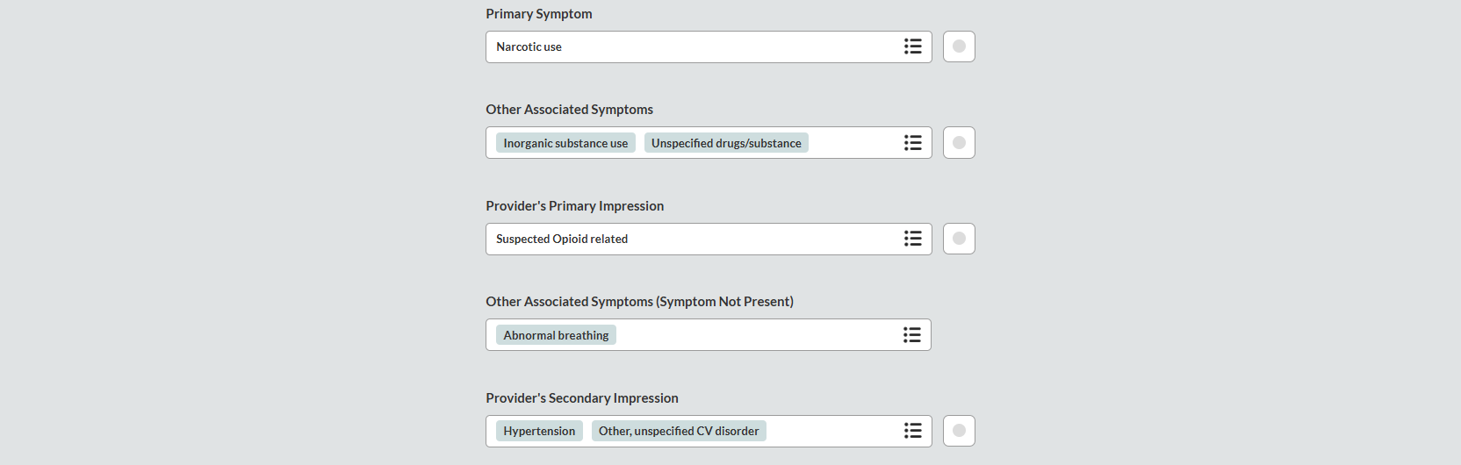This screenshot has height=465, width=1461.
Task: Click the Hypertension tag
Action: pos(539,431)
